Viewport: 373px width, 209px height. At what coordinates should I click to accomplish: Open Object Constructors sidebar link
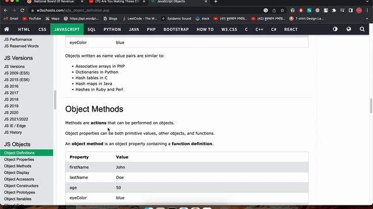point(21,186)
